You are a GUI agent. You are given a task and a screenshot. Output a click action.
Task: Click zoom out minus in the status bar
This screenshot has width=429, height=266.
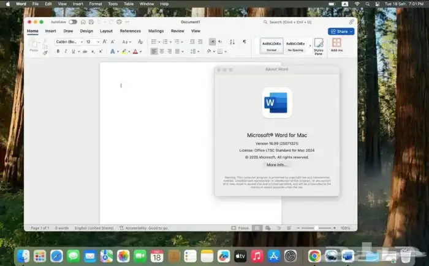298,228
